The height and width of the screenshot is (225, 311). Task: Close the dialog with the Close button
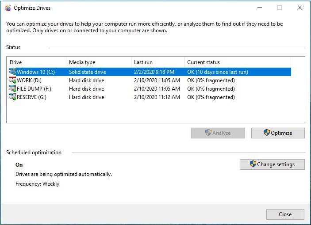(285, 214)
